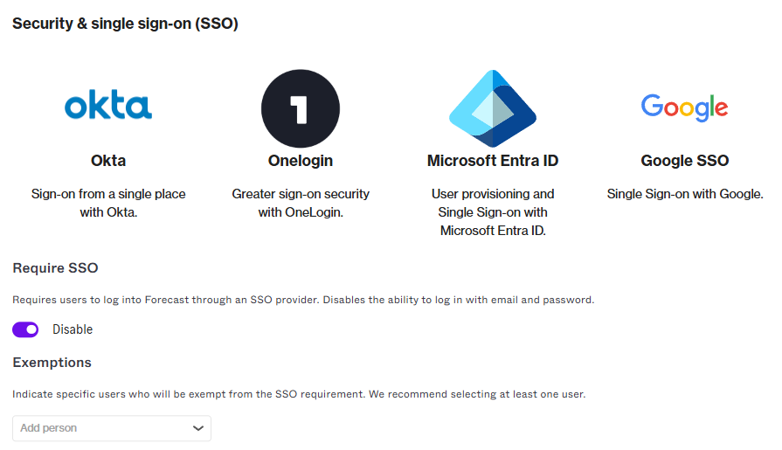782x450 pixels.
Task: Select the Onelogin circle logo
Action: tap(301, 108)
